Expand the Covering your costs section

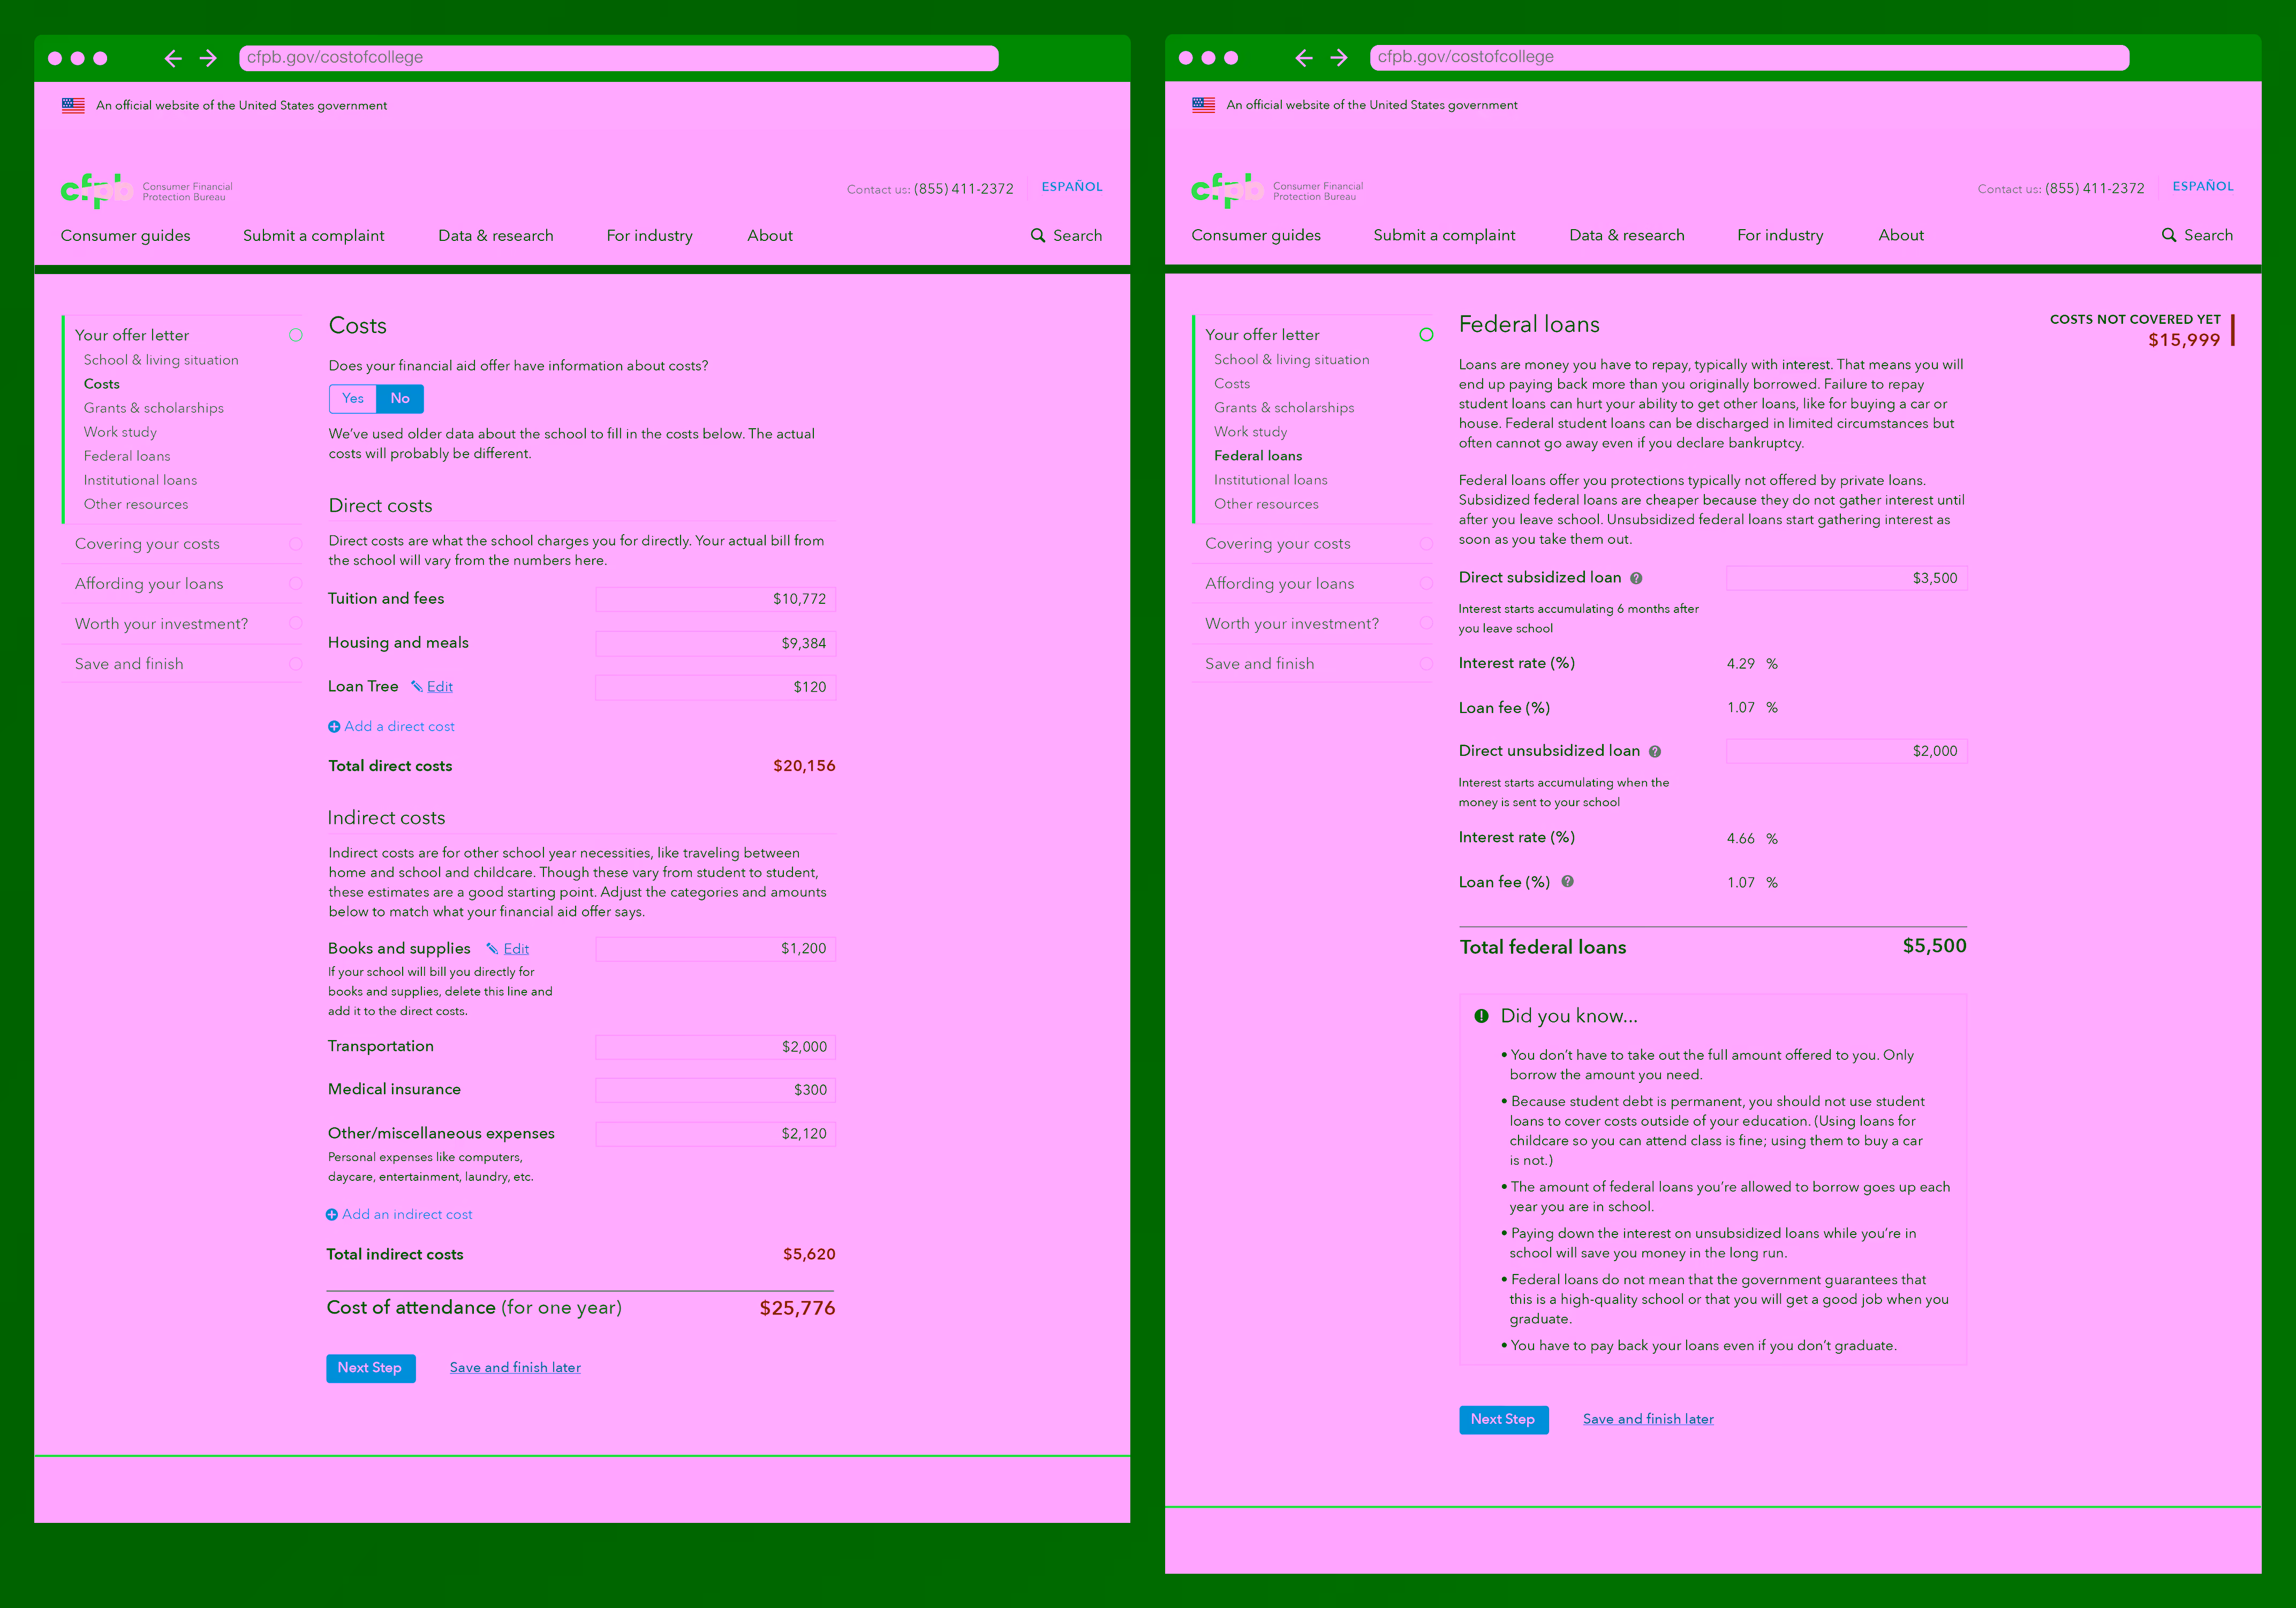[x=148, y=543]
